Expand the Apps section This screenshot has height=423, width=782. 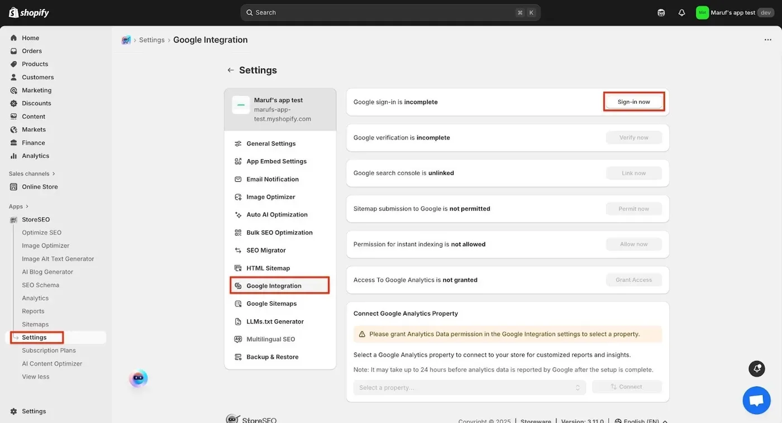pos(18,206)
